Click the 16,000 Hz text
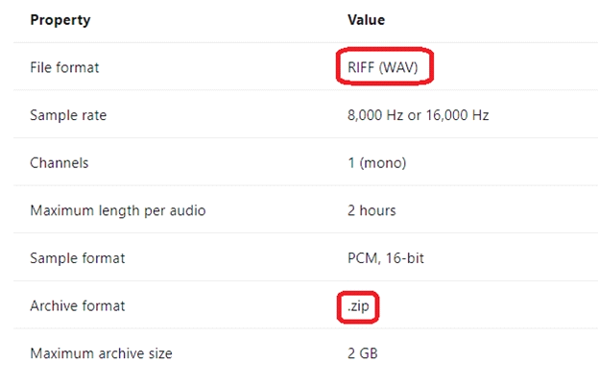 click(x=457, y=115)
